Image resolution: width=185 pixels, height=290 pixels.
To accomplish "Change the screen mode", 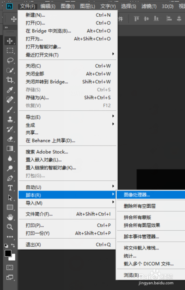I will tap(10, 277).
